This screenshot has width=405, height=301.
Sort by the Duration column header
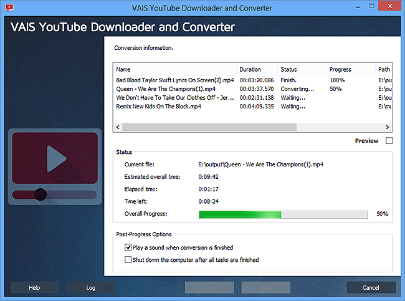click(257, 69)
